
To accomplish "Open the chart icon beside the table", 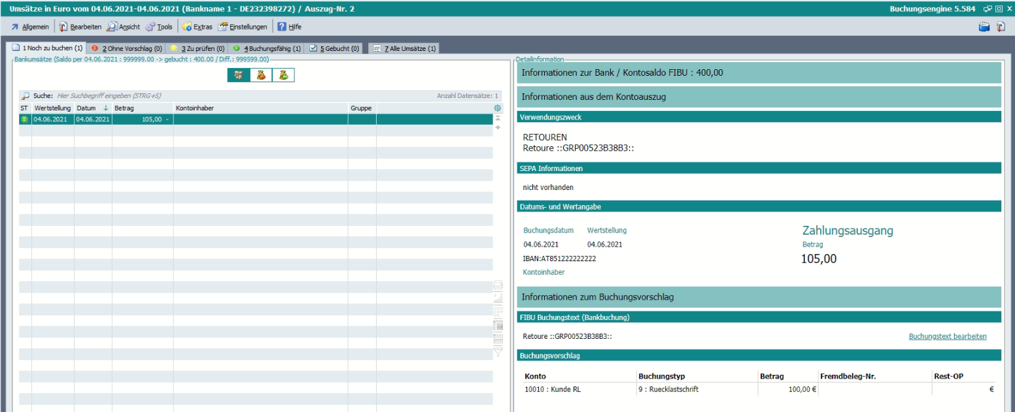I will [498, 298].
